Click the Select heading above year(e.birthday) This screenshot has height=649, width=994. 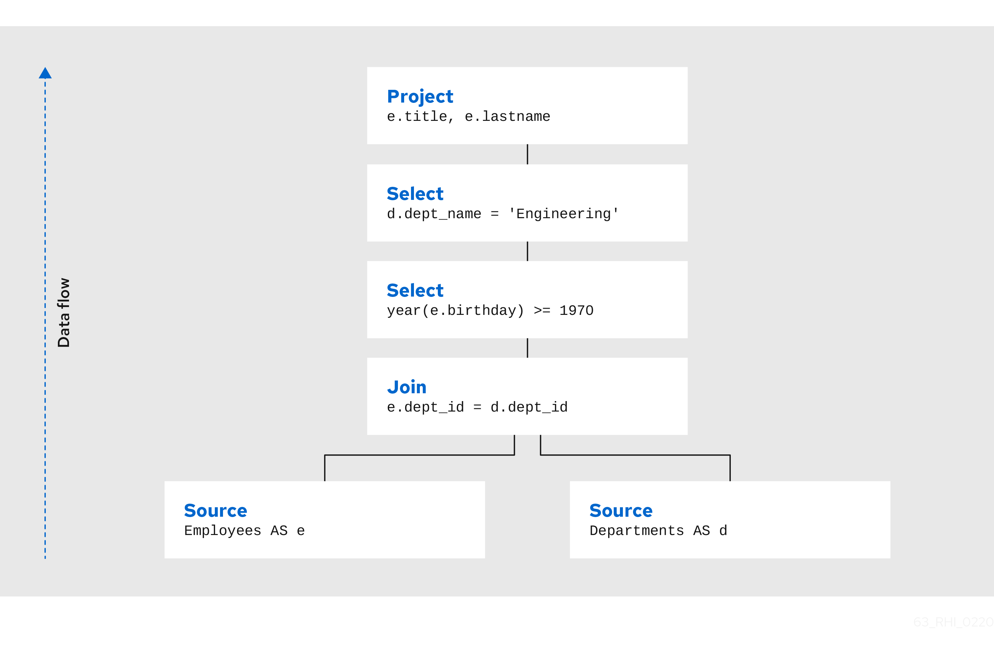click(x=415, y=291)
